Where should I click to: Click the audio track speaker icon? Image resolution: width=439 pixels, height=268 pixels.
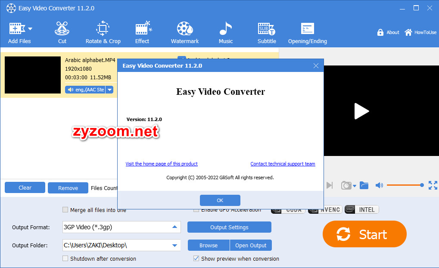(70, 90)
